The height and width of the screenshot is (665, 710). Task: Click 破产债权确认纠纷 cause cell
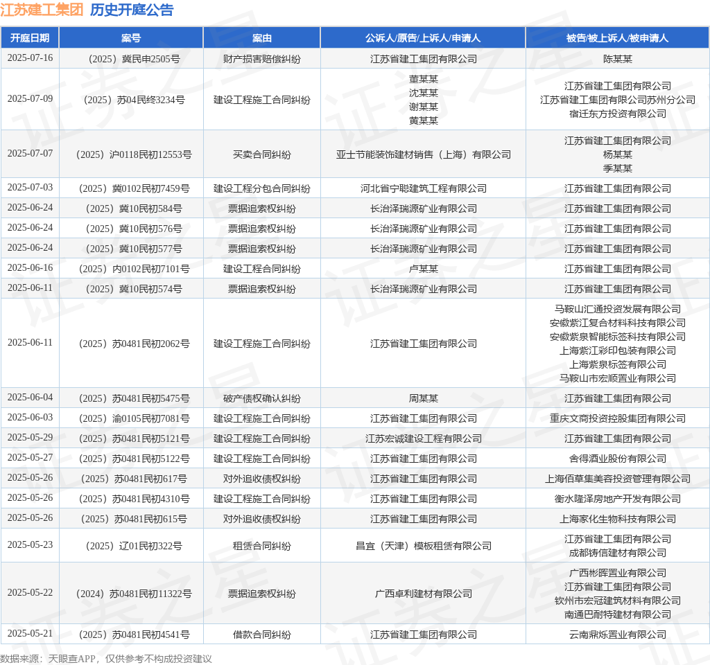(261, 398)
